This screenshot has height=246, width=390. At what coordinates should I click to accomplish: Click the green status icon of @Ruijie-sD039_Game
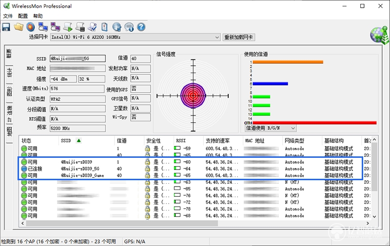click(x=24, y=175)
